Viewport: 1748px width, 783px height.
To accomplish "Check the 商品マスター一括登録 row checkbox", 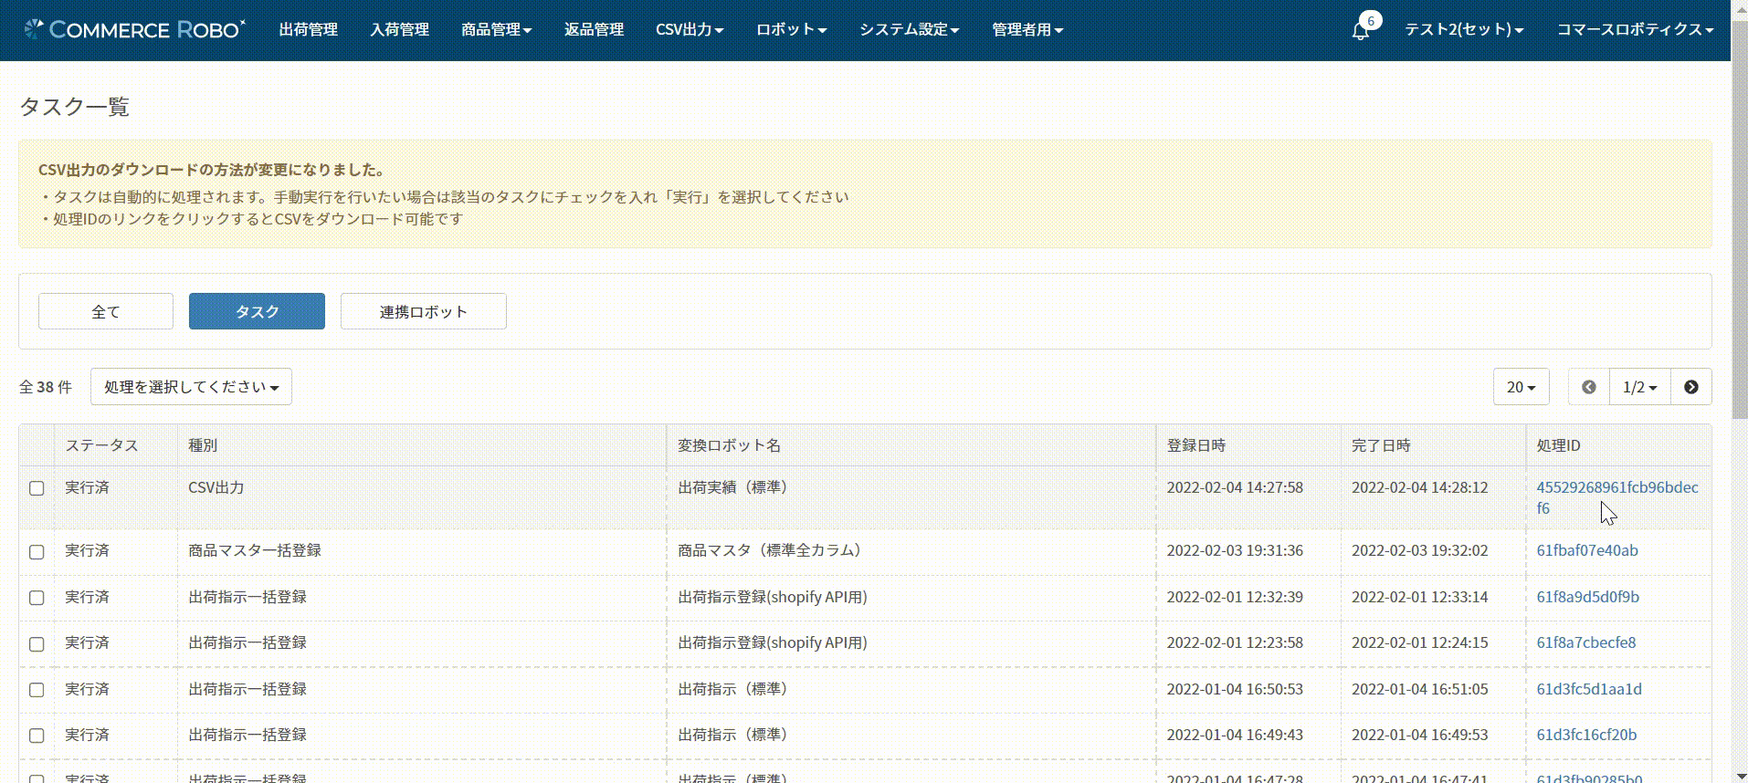I will pos(37,552).
